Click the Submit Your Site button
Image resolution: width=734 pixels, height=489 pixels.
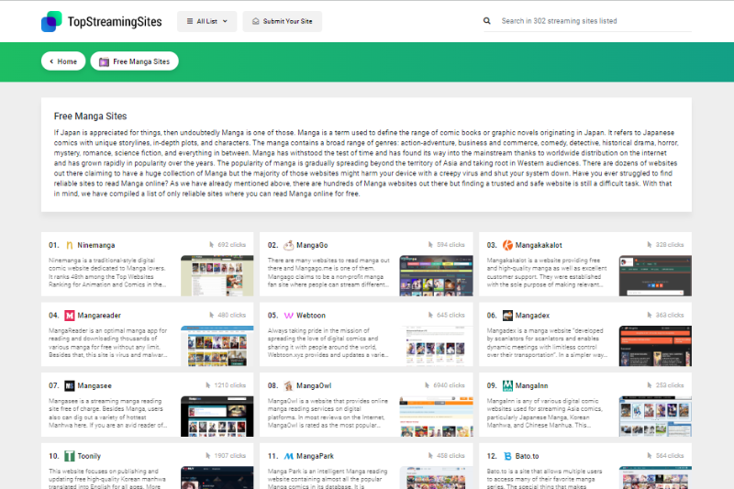pyautogui.click(x=283, y=21)
